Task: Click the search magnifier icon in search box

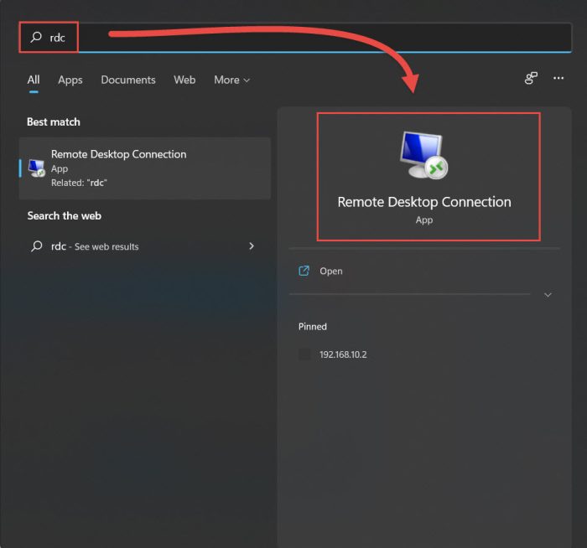Action: (36, 37)
